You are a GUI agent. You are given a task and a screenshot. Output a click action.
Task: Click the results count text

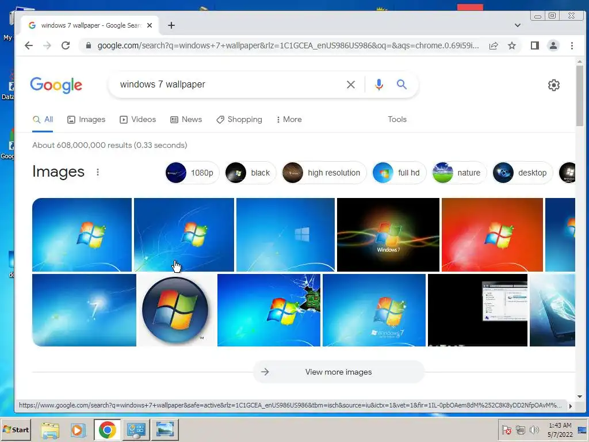coord(110,145)
